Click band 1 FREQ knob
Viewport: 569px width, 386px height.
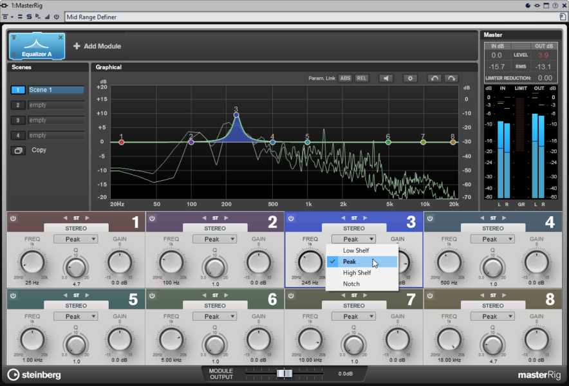[32, 262]
